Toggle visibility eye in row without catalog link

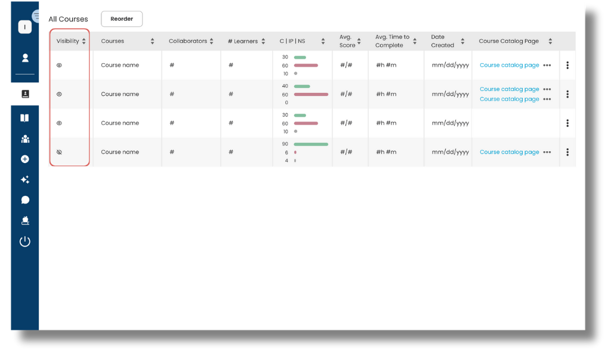coord(59,123)
